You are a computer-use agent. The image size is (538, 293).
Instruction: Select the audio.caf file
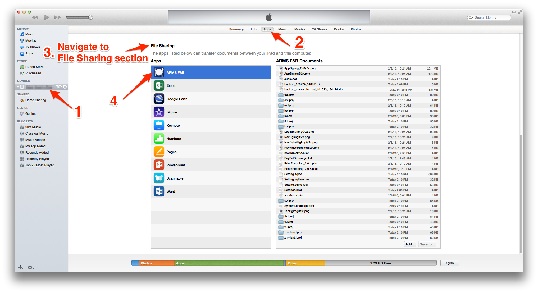358,79
